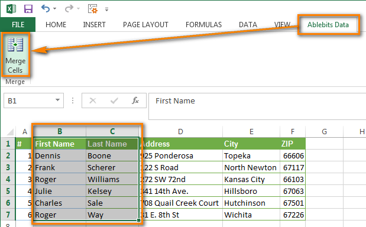Select the ZIP cell 67226

pos(293,215)
